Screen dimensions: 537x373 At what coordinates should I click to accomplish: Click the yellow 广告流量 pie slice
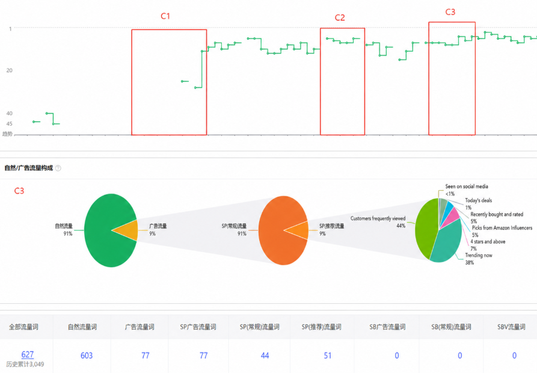tap(129, 230)
